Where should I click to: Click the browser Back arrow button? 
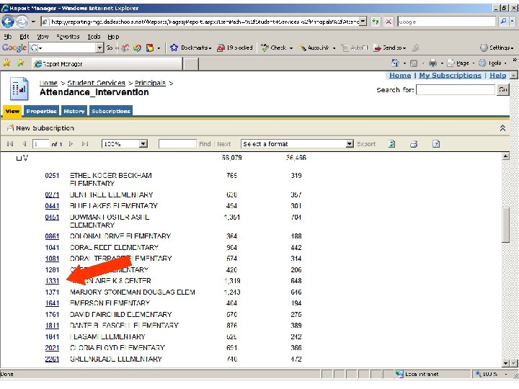(x=8, y=22)
